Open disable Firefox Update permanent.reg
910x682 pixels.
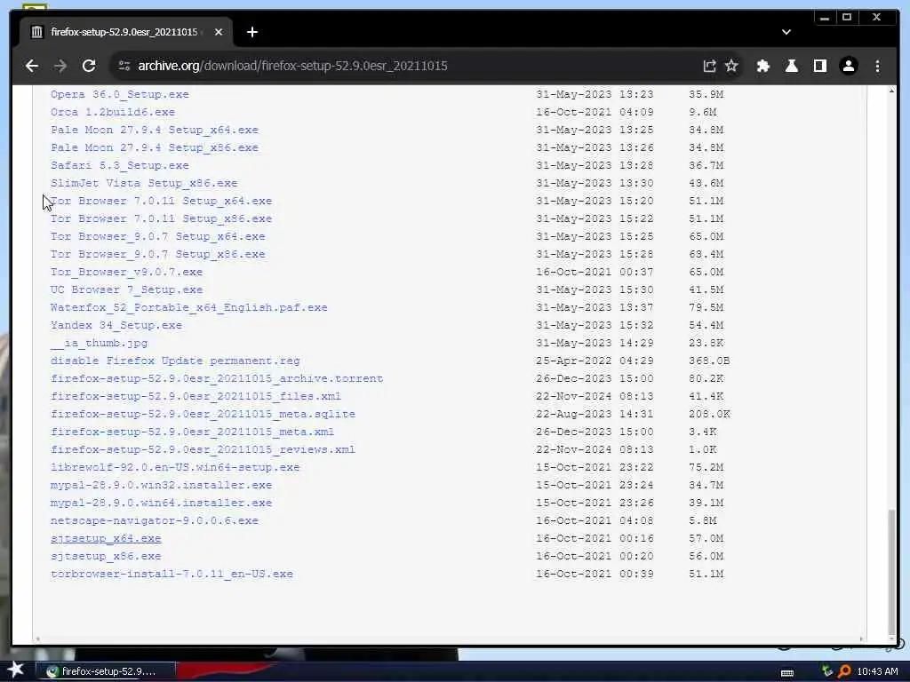point(175,361)
